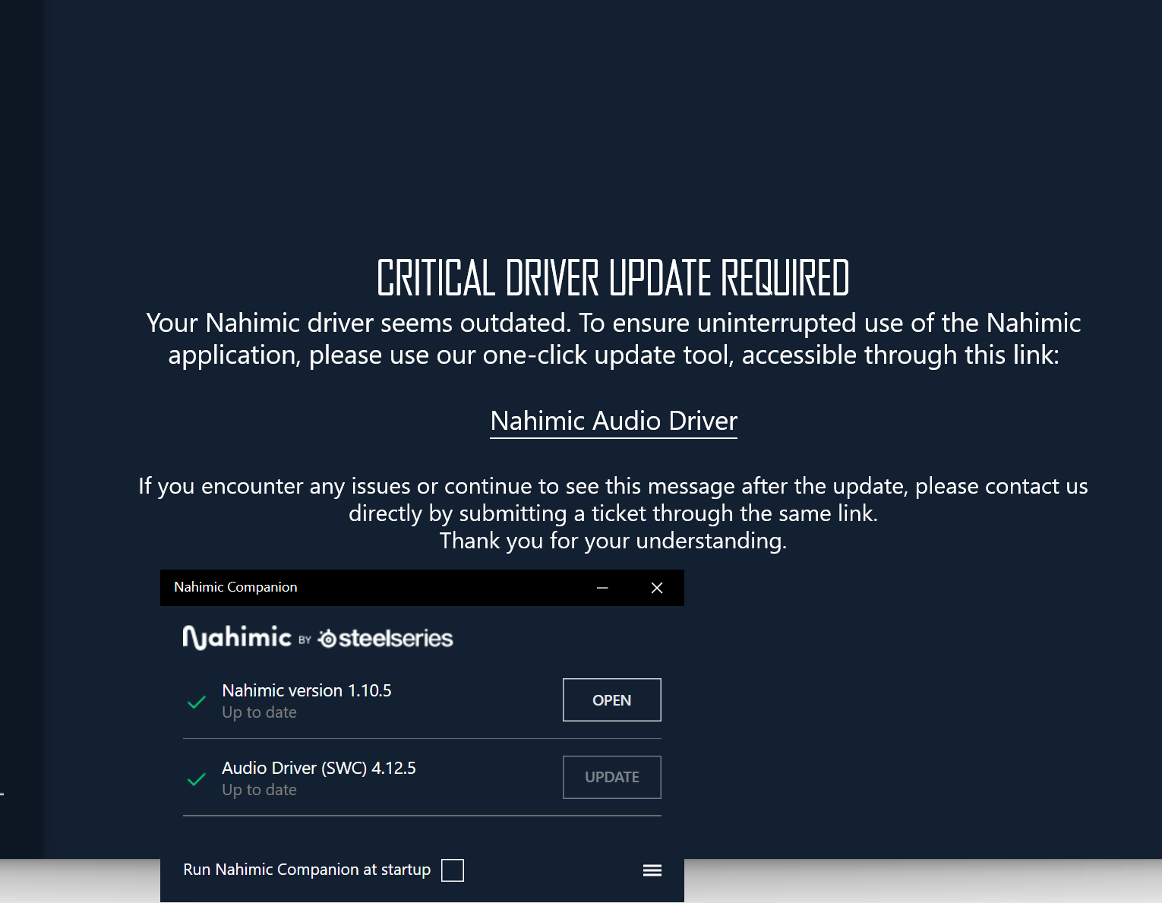Click the OPEN button for Nahimic
This screenshot has width=1162, height=903.
[x=611, y=699]
